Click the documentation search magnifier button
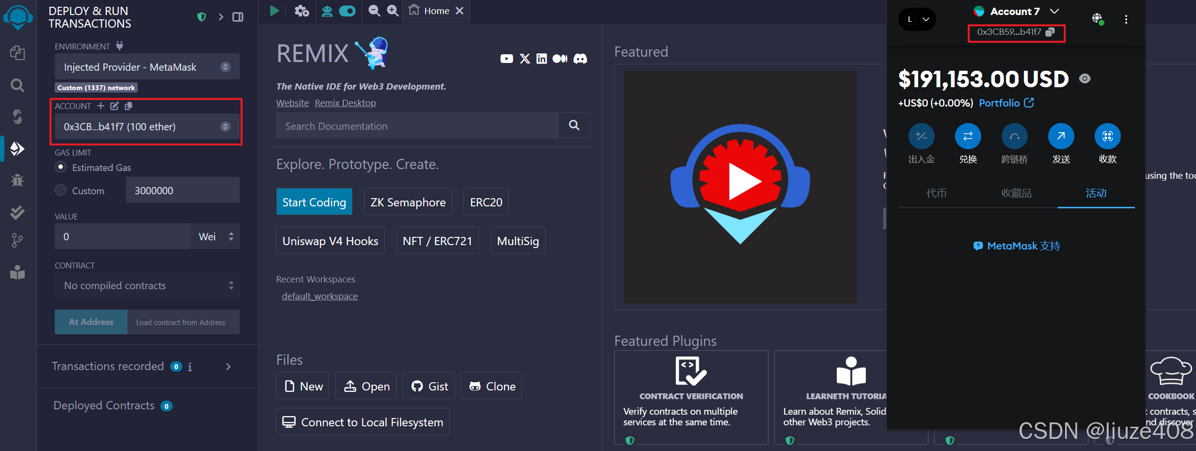1196x451 pixels. pyautogui.click(x=574, y=125)
